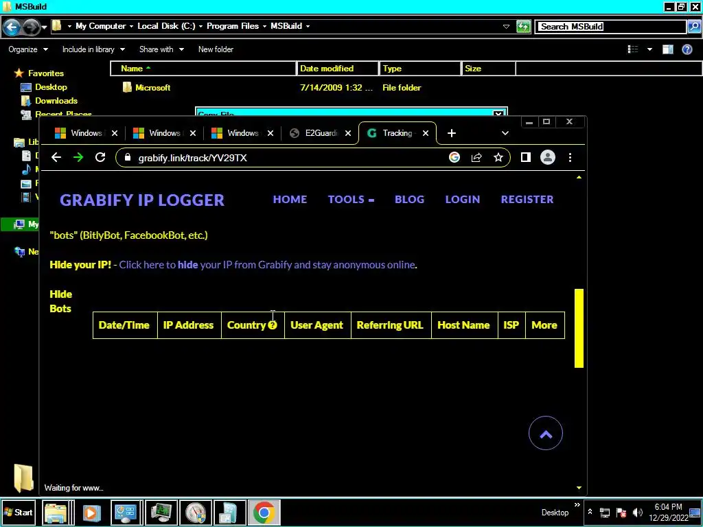Screen dimensions: 703x527
Task: Click Explorer back button in MSBuild window
Action: [12, 27]
